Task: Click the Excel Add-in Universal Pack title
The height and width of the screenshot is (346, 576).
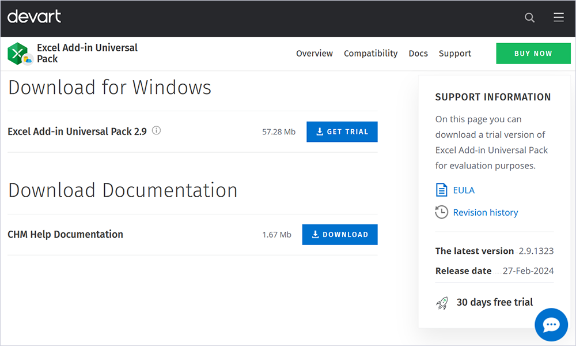Action: click(x=87, y=53)
